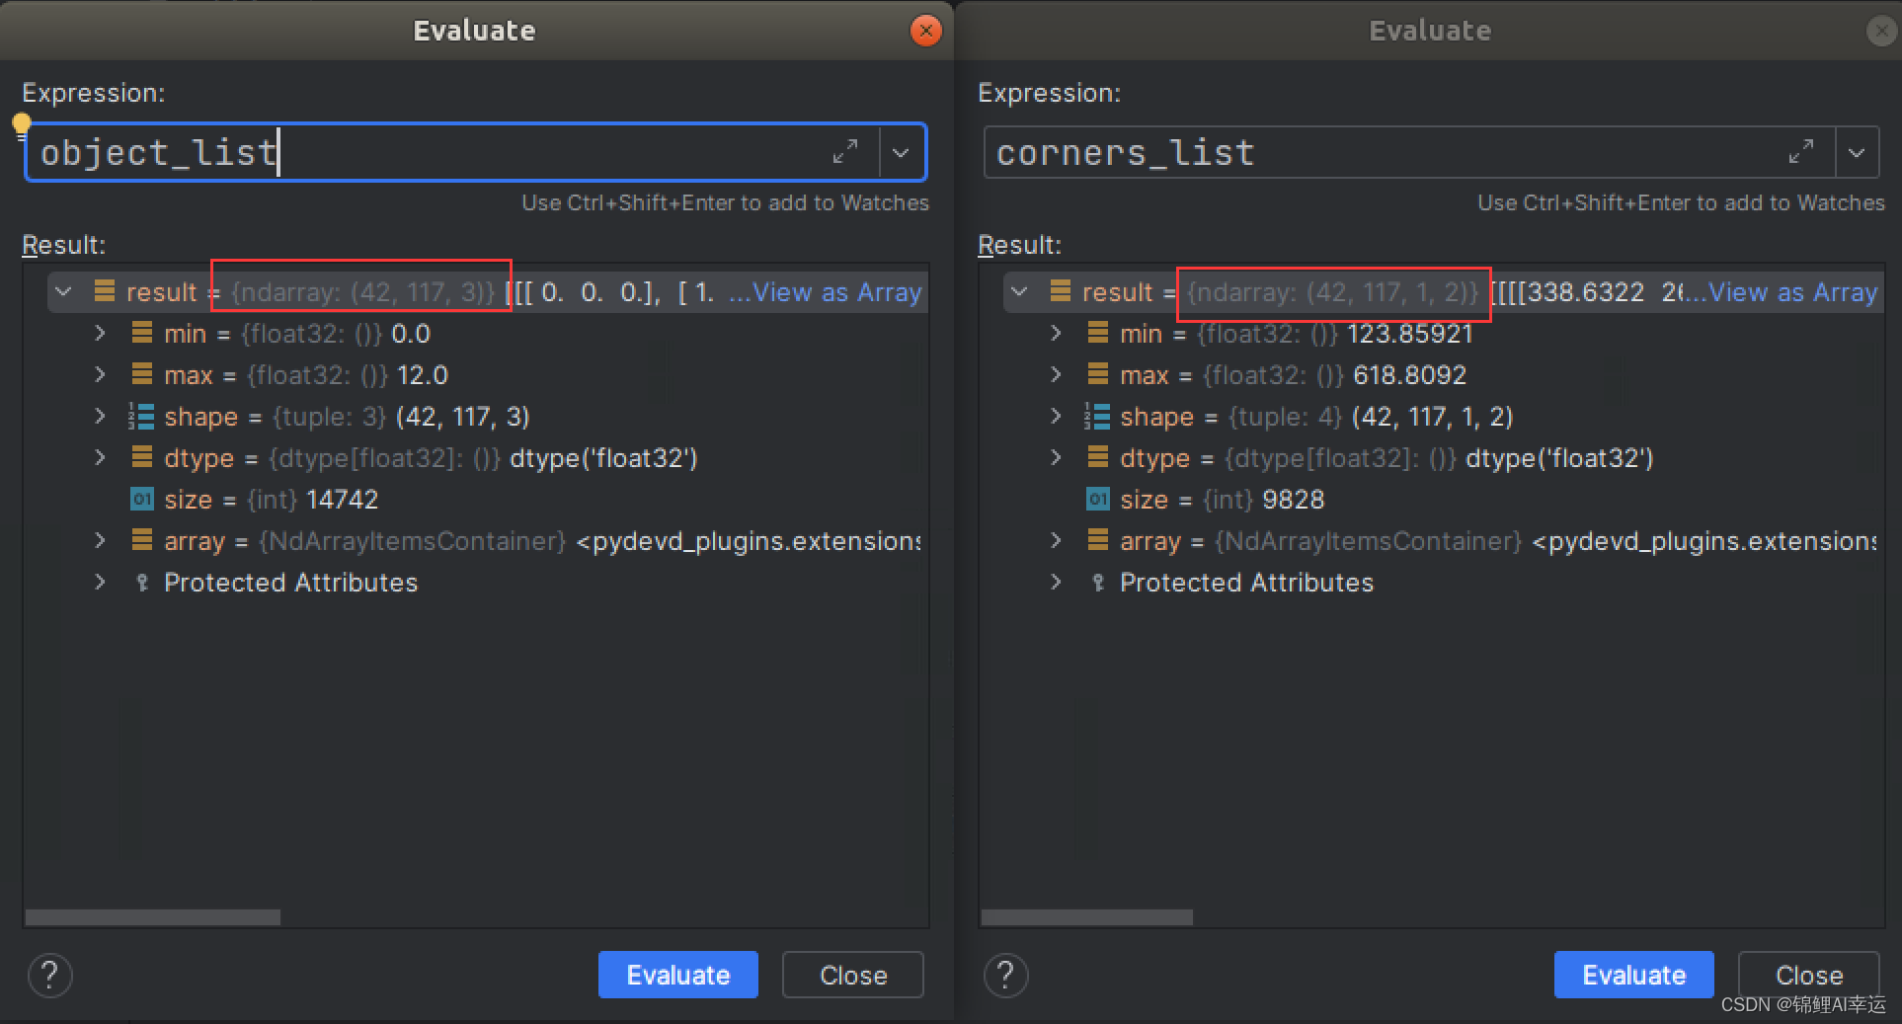The width and height of the screenshot is (1902, 1024).
Task: Click the shape tuple icon in right dialog
Action: (x=1097, y=417)
